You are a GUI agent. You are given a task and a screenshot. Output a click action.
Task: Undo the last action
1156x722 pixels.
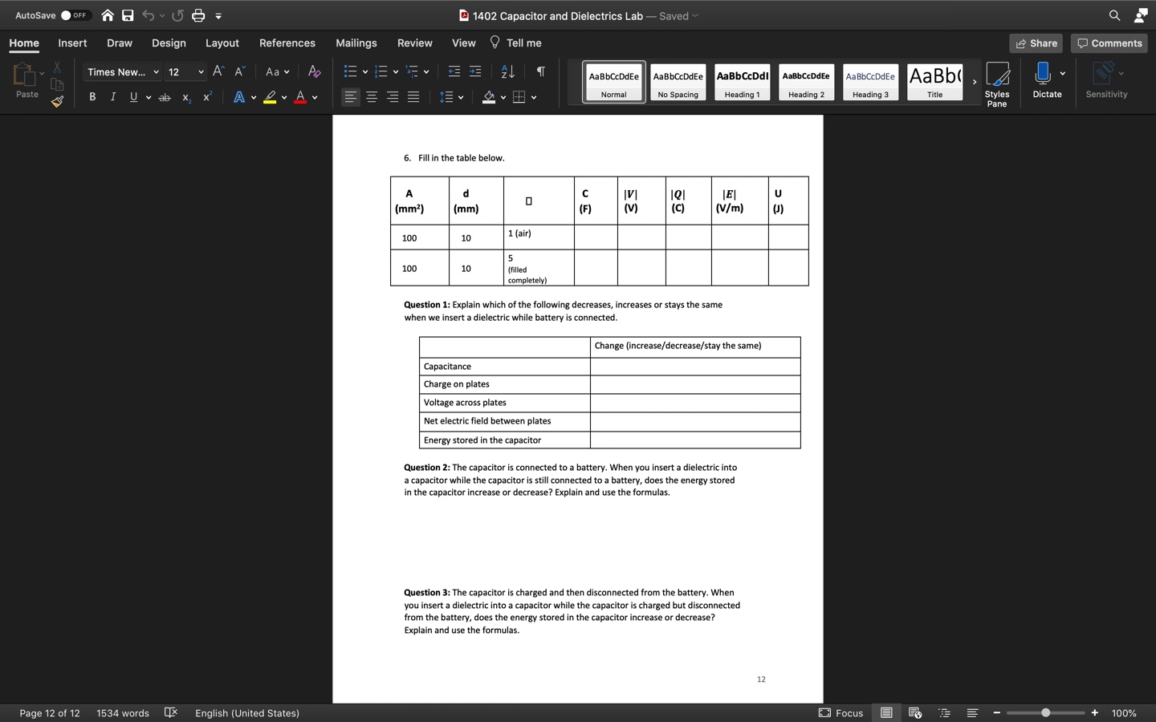148,15
